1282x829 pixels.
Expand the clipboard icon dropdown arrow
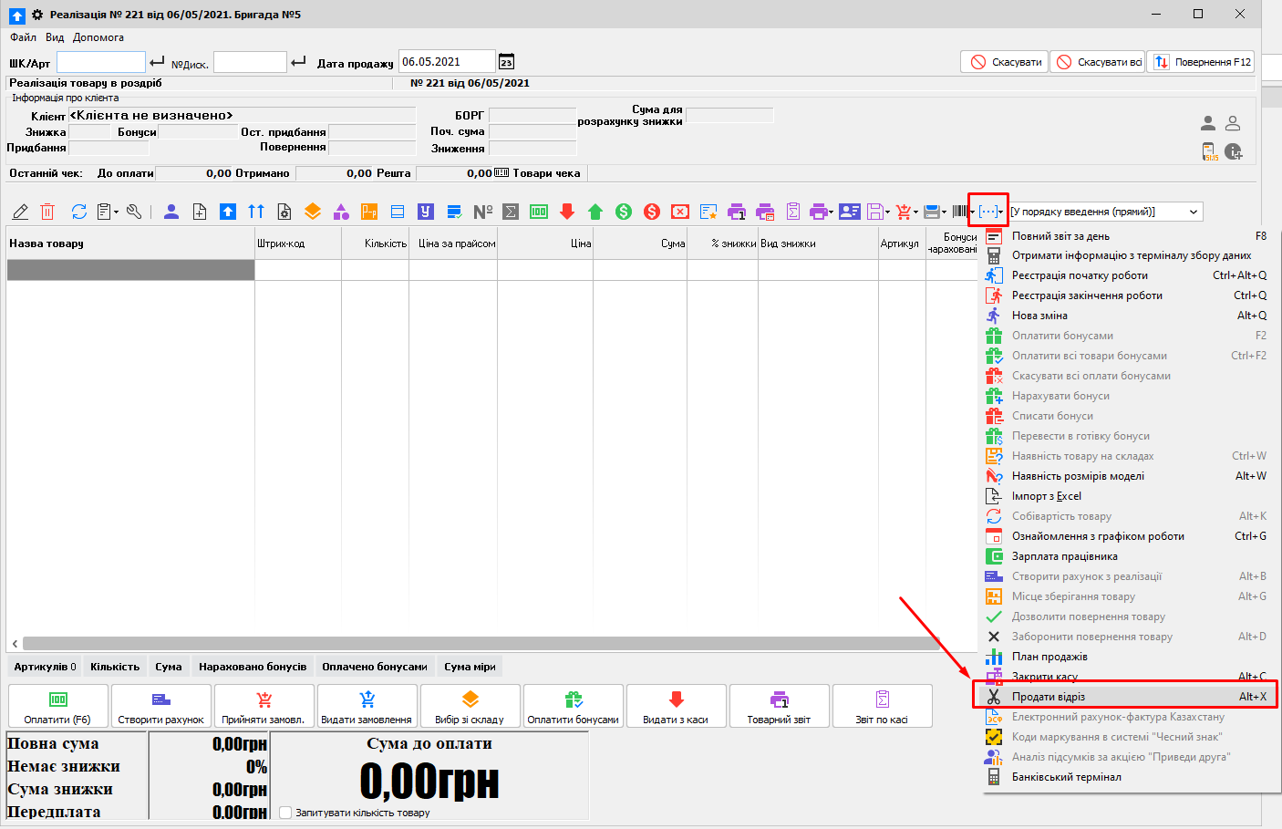(x=116, y=212)
